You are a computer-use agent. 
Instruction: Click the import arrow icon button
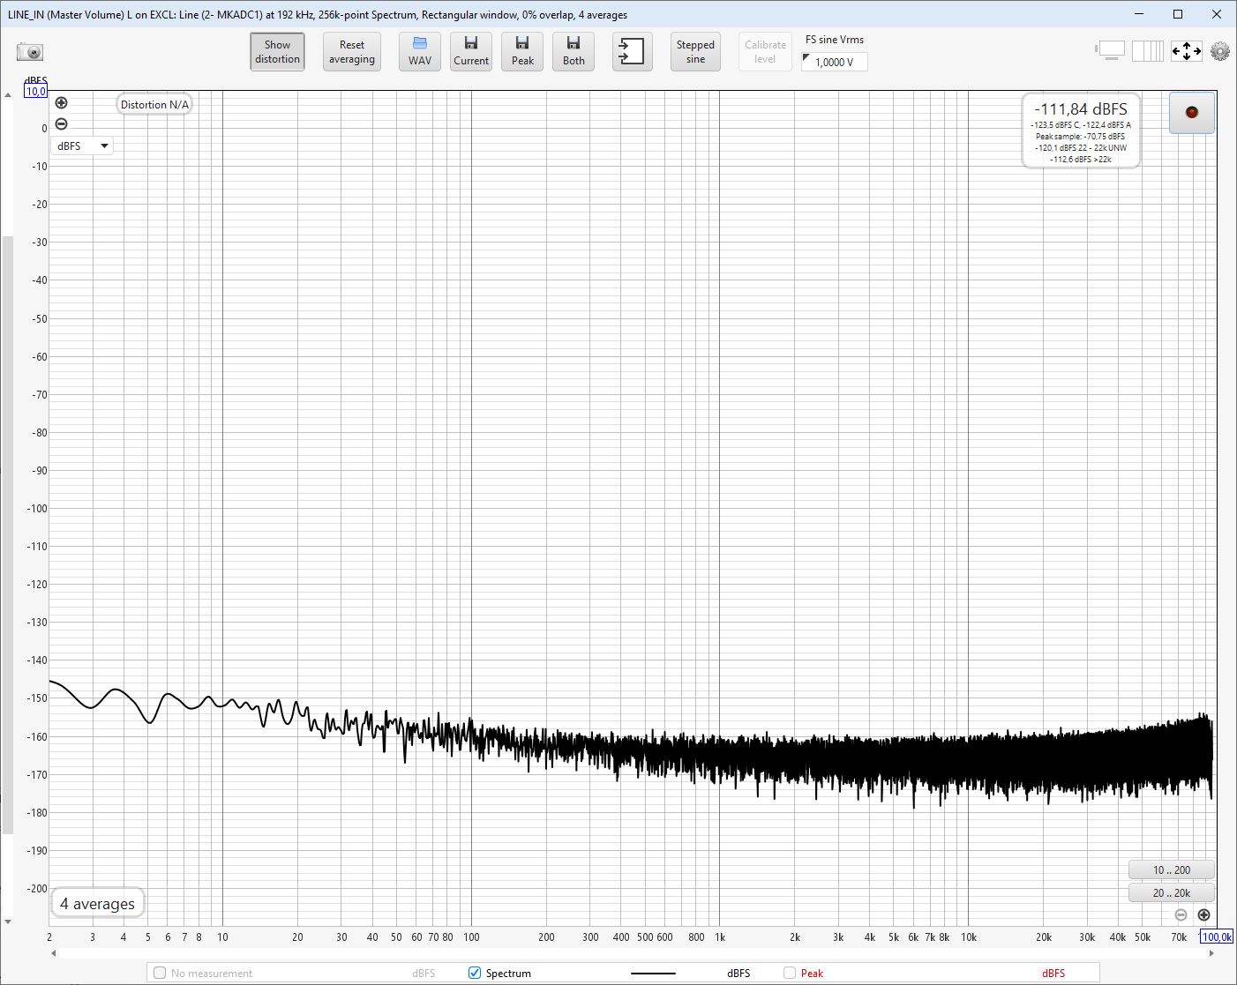pyautogui.click(x=632, y=52)
